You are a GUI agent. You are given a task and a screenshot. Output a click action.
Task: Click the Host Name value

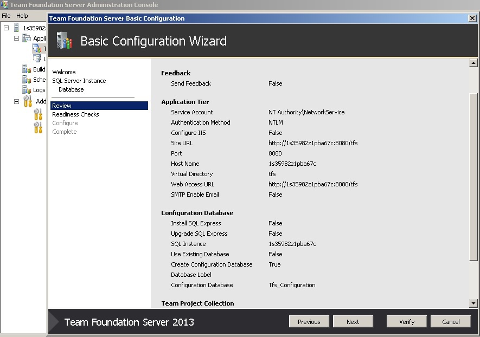(x=292, y=164)
